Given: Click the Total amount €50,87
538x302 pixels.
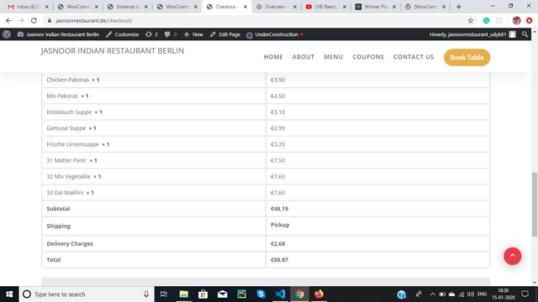Looking at the screenshot, I should click(x=279, y=259).
